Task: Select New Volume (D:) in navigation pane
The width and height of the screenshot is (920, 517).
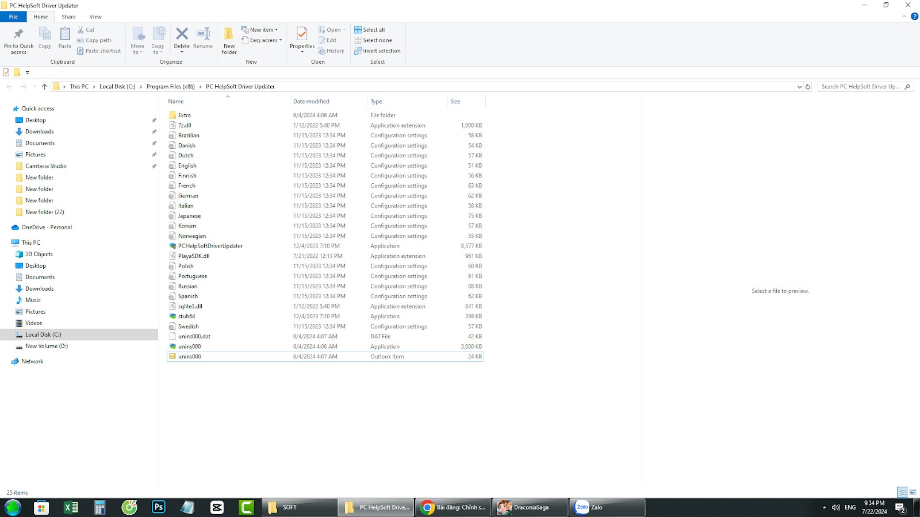Action: [x=47, y=346]
